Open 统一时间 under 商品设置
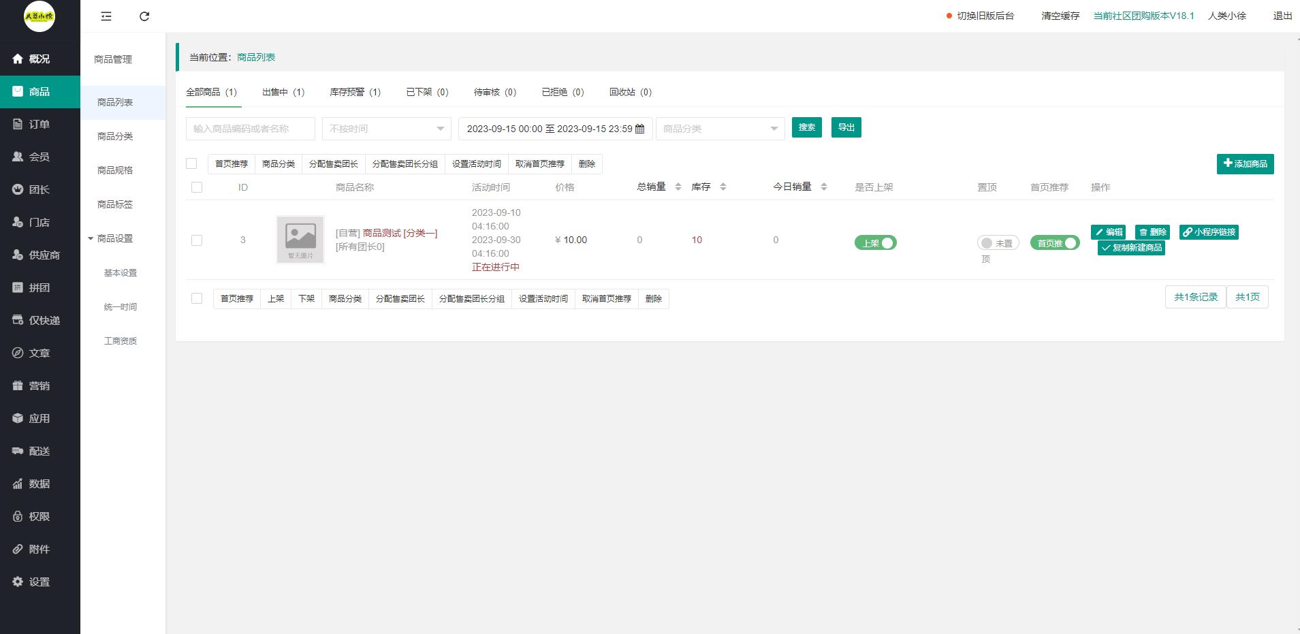This screenshot has width=1300, height=634. pyautogui.click(x=121, y=306)
